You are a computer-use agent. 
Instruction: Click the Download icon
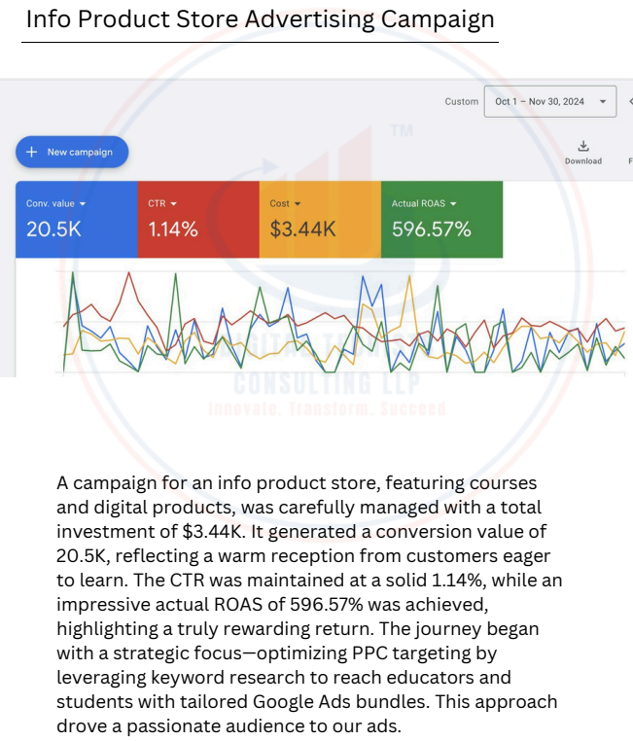pyautogui.click(x=583, y=146)
